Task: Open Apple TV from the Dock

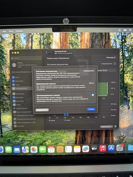Action: [x=94, y=149]
